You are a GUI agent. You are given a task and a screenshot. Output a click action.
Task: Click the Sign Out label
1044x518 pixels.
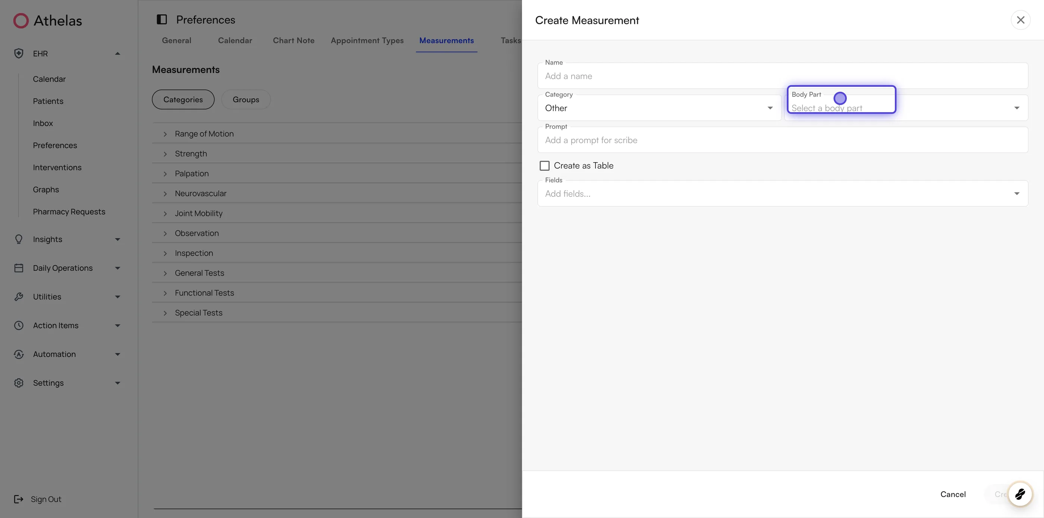click(46, 499)
